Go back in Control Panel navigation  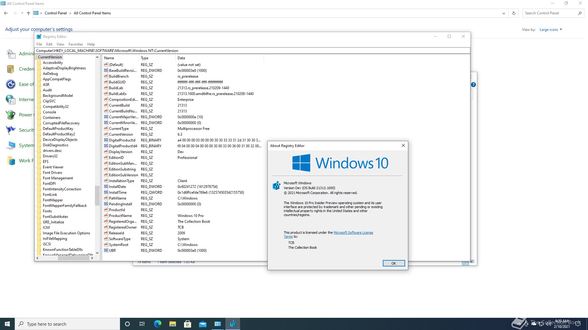(x=6, y=13)
